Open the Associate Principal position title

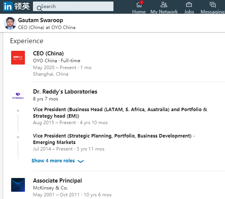[x=57, y=181]
